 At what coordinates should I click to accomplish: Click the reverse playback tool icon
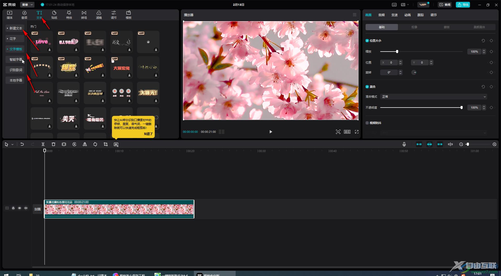point(74,144)
